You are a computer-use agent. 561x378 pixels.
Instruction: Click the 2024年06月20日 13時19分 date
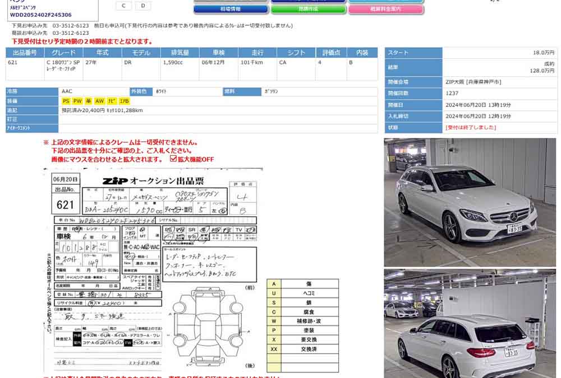point(478,105)
